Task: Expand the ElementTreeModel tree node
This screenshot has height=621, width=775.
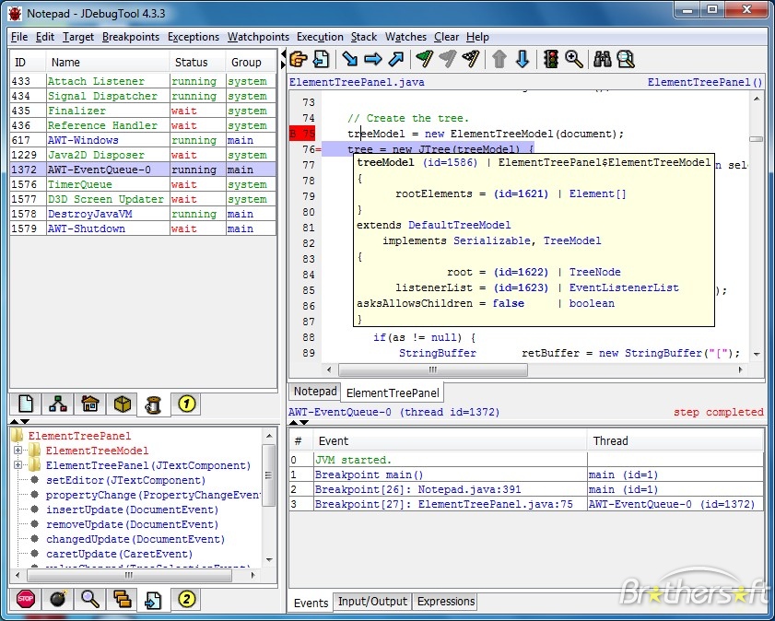Action: coord(18,451)
